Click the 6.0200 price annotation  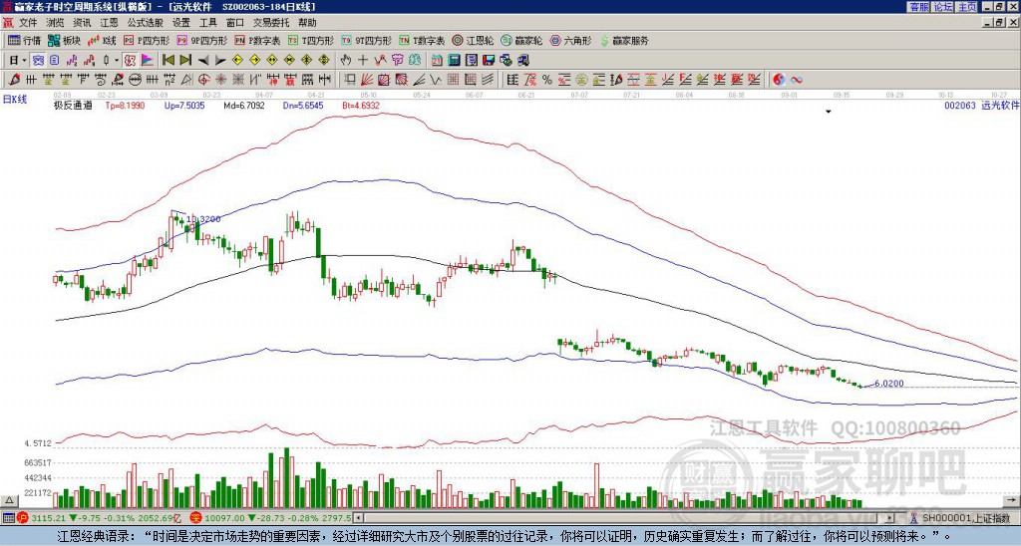[x=888, y=384]
